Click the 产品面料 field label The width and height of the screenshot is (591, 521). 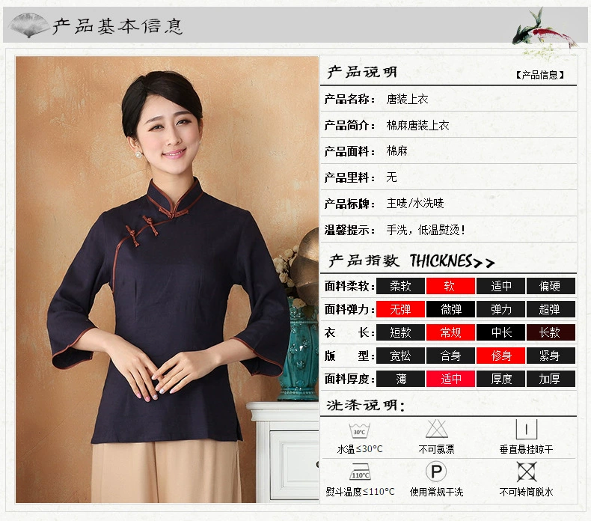349,151
